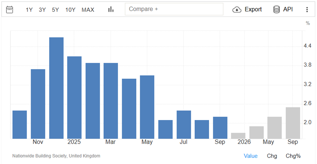Select the 3Y time range
The image size is (317, 164).
[x=42, y=10]
